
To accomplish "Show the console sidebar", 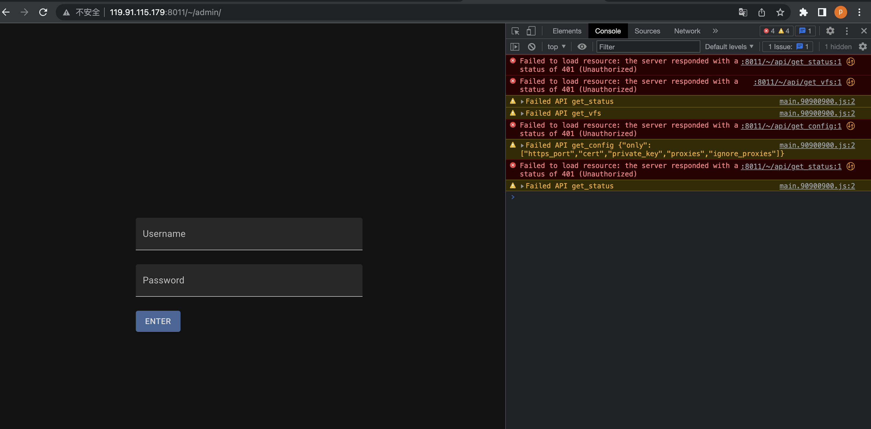I will [x=515, y=47].
